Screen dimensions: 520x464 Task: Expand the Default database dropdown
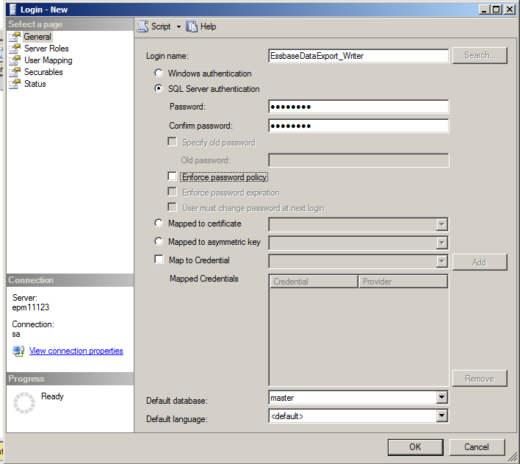pyautogui.click(x=441, y=397)
